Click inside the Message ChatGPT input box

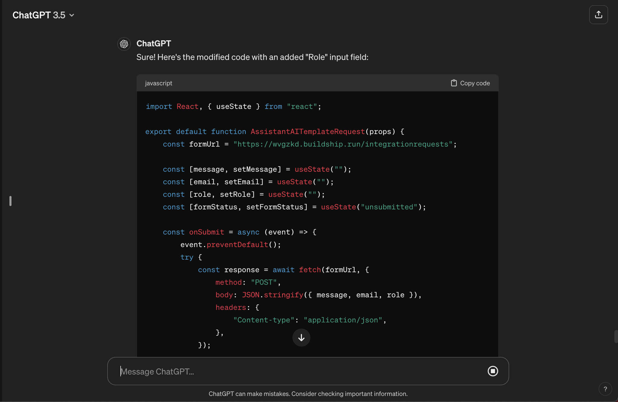[272, 371]
